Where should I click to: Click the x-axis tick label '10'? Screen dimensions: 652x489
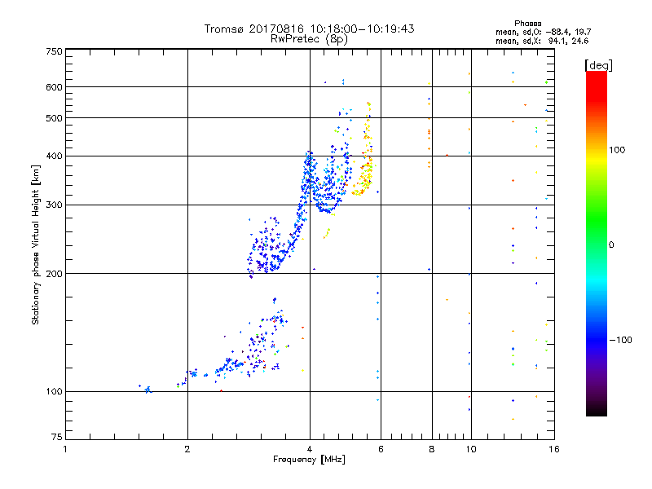[471, 449]
